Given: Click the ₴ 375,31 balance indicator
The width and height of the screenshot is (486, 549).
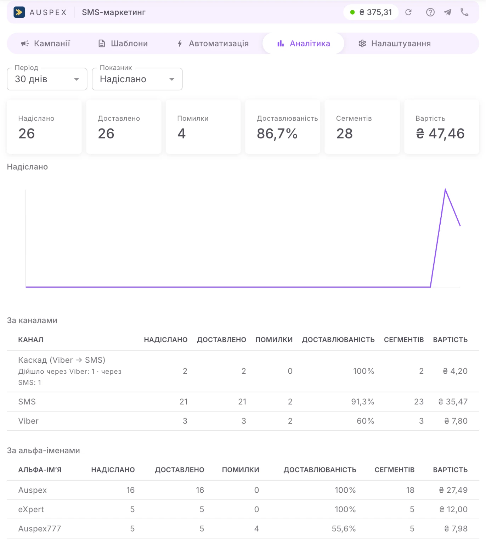Looking at the screenshot, I should [371, 12].
